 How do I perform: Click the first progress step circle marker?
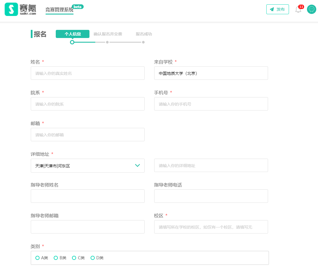pos(72,42)
